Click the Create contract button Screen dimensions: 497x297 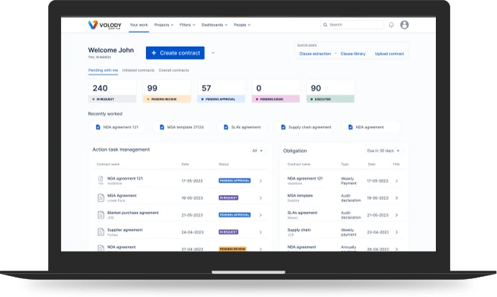[175, 53]
